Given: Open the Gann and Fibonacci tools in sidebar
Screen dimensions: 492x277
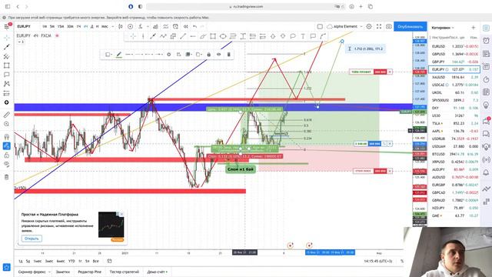Looking at the screenshot, I should tap(7, 56).
